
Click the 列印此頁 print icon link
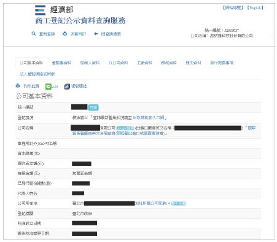[x=27, y=86]
